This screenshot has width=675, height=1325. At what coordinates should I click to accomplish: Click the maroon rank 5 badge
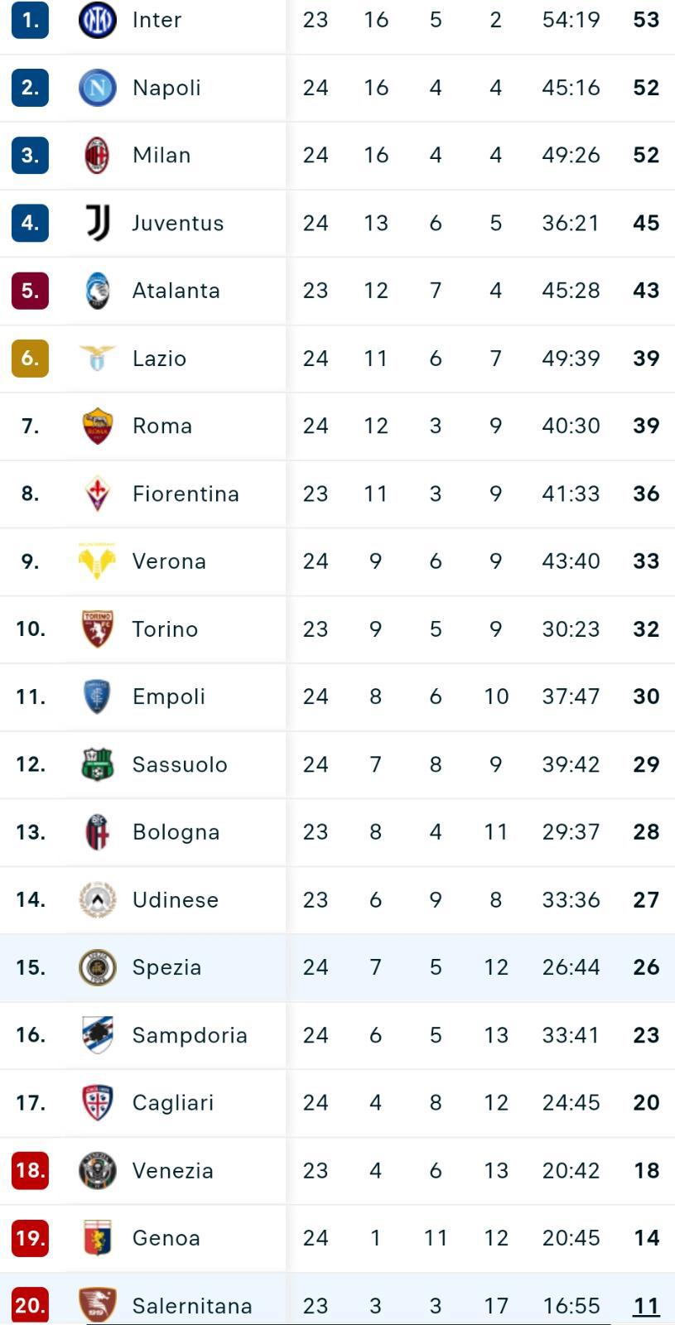click(30, 291)
